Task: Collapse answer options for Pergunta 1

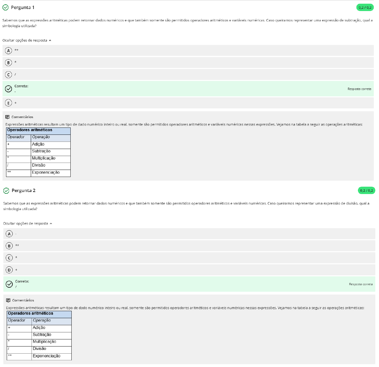Action: click(27, 40)
